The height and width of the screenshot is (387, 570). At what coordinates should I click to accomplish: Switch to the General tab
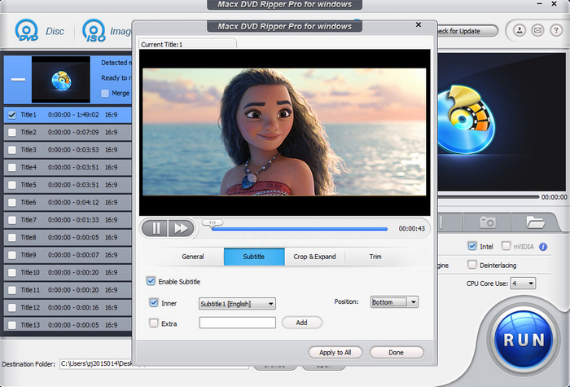193,257
